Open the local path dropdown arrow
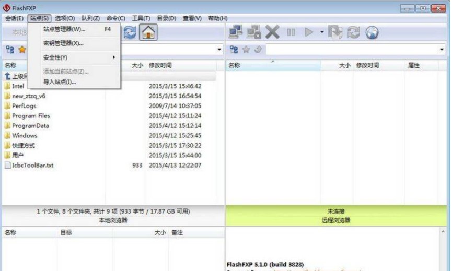The height and width of the screenshot is (271, 452). (219, 50)
